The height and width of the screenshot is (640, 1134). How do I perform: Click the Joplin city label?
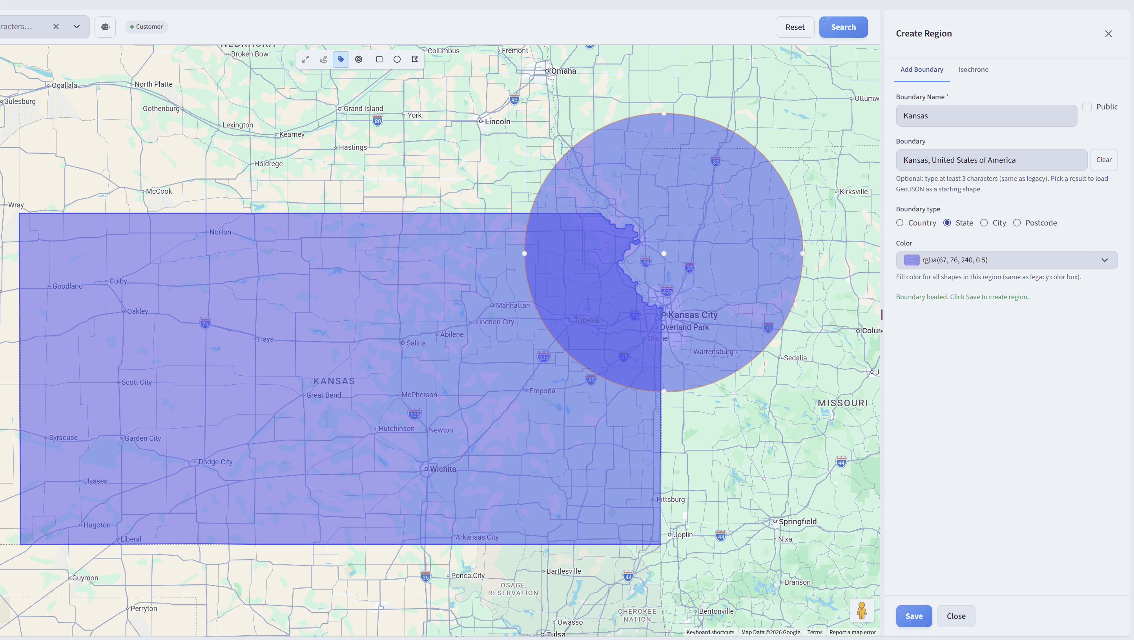tap(683, 535)
